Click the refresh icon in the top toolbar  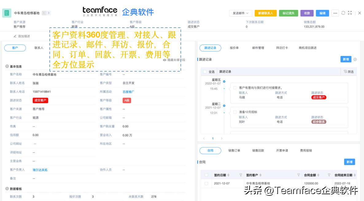click(343, 13)
